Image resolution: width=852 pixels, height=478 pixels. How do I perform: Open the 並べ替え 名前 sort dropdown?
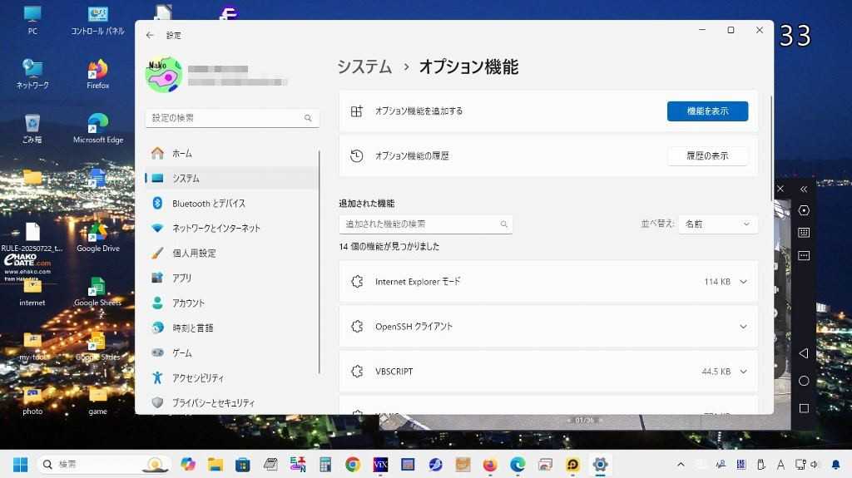coord(717,224)
